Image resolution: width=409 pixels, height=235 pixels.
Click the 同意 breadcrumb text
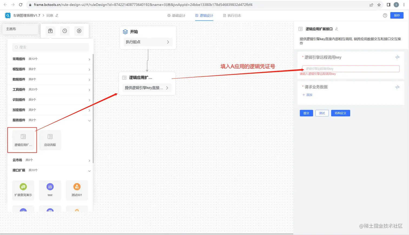tap(50, 16)
